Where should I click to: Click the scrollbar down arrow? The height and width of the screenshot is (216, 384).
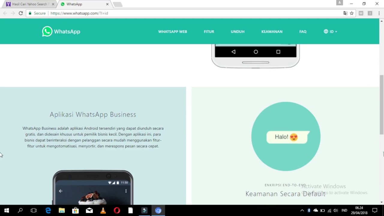tap(382, 202)
